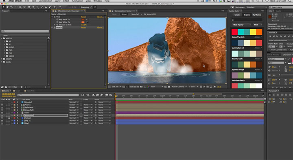This screenshot has width=293, height=160.
Task: Toggle the Snapping checkbox in toolbar
Action: tap(80, 7)
